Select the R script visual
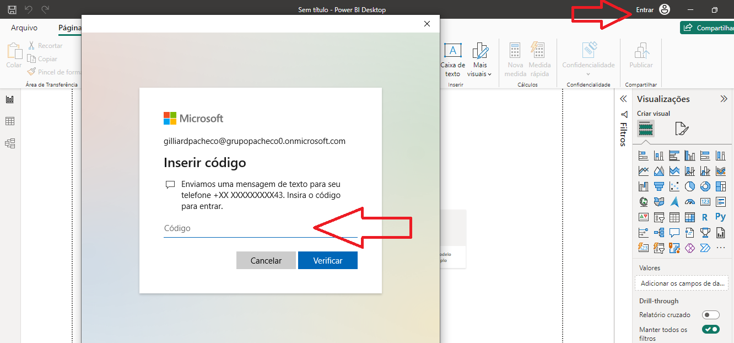 click(x=705, y=217)
